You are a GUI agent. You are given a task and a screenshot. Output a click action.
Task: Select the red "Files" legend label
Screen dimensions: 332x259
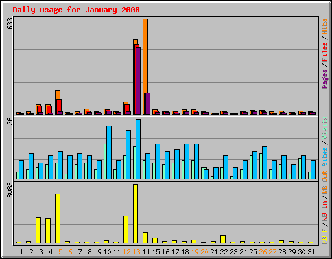point(325,52)
